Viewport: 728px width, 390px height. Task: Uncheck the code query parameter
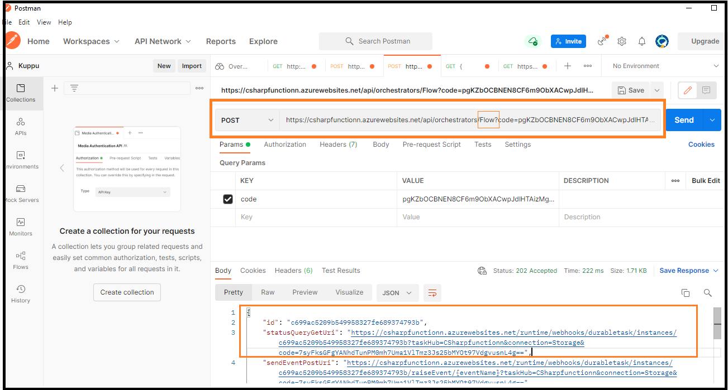tap(228, 199)
